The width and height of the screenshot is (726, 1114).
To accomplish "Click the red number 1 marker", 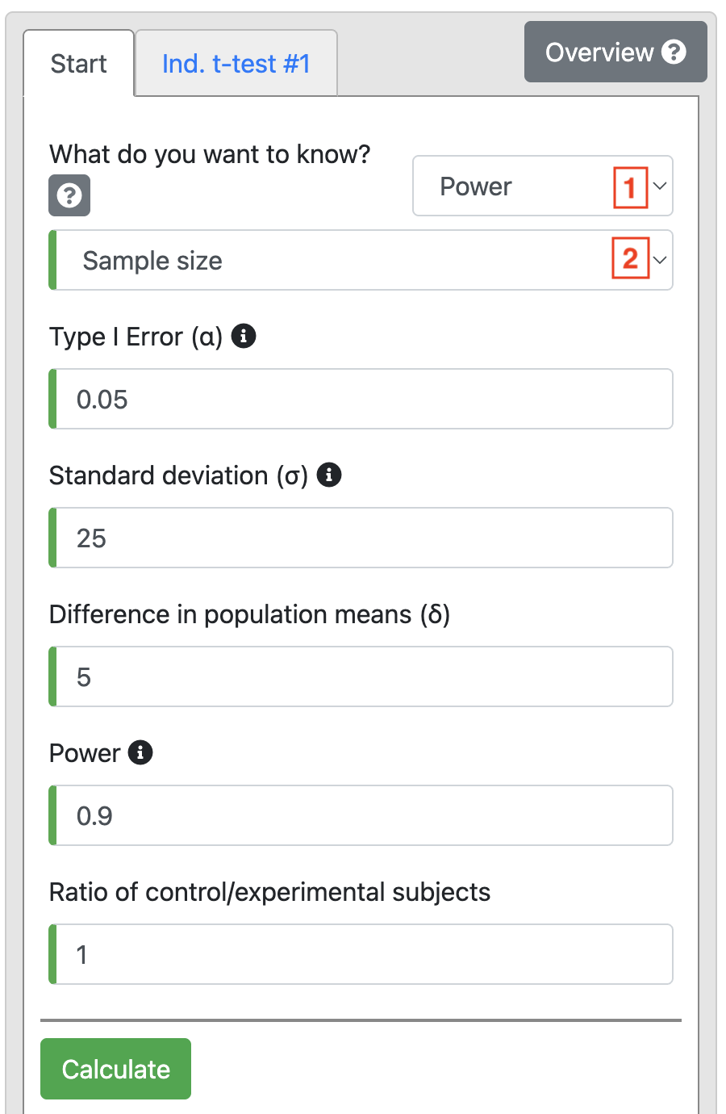I will pos(630,187).
